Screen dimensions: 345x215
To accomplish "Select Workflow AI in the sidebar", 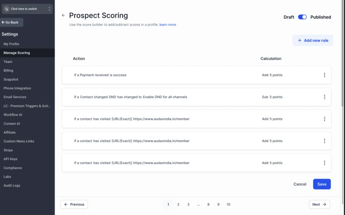I will click(x=13, y=115).
